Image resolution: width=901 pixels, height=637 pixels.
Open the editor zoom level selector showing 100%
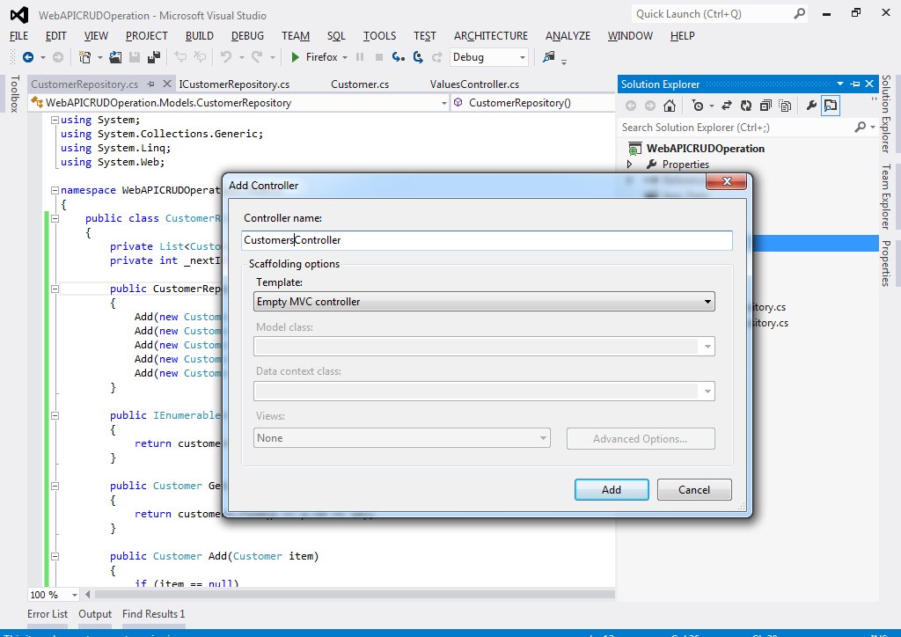pos(52,595)
